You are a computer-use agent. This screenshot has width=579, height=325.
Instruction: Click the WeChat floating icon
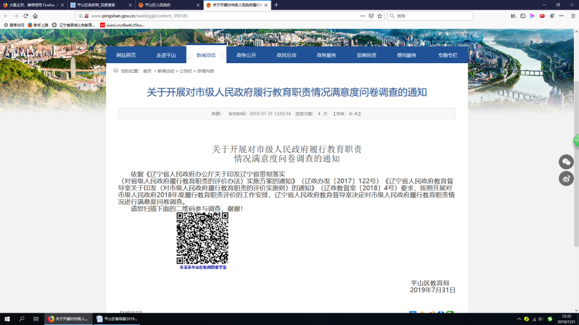[x=566, y=162]
